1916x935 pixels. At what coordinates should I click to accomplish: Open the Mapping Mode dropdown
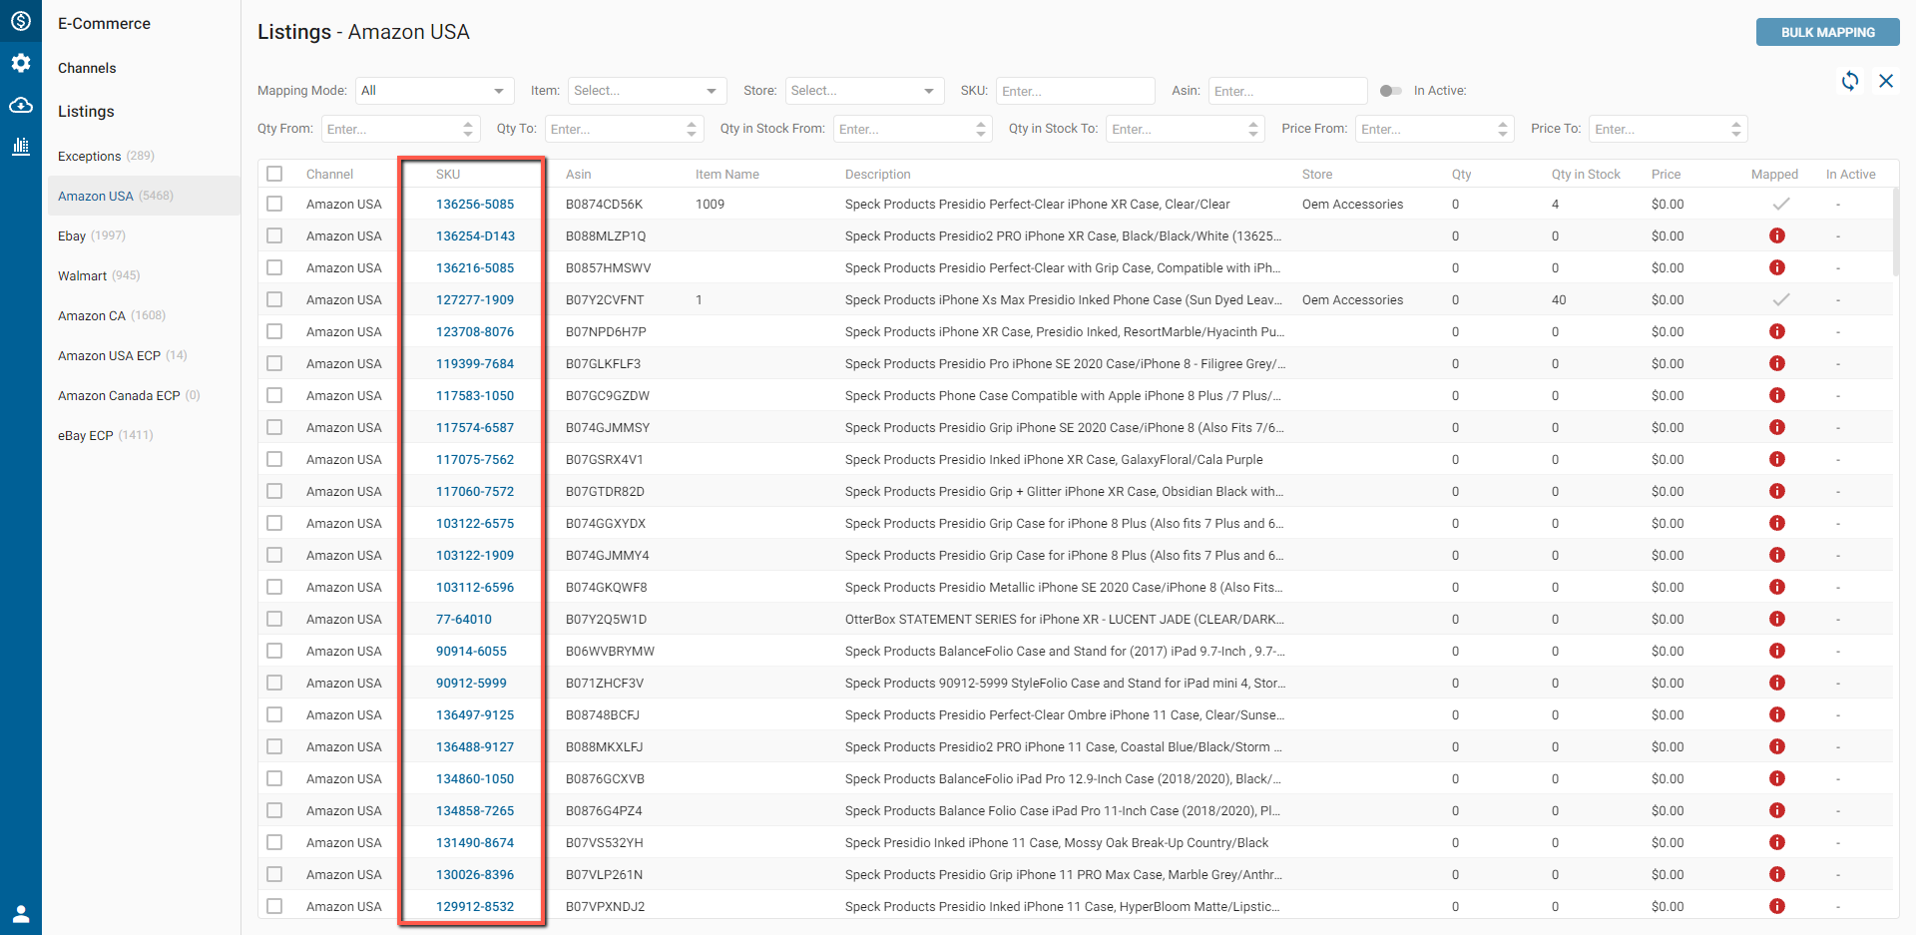pyautogui.click(x=434, y=91)
